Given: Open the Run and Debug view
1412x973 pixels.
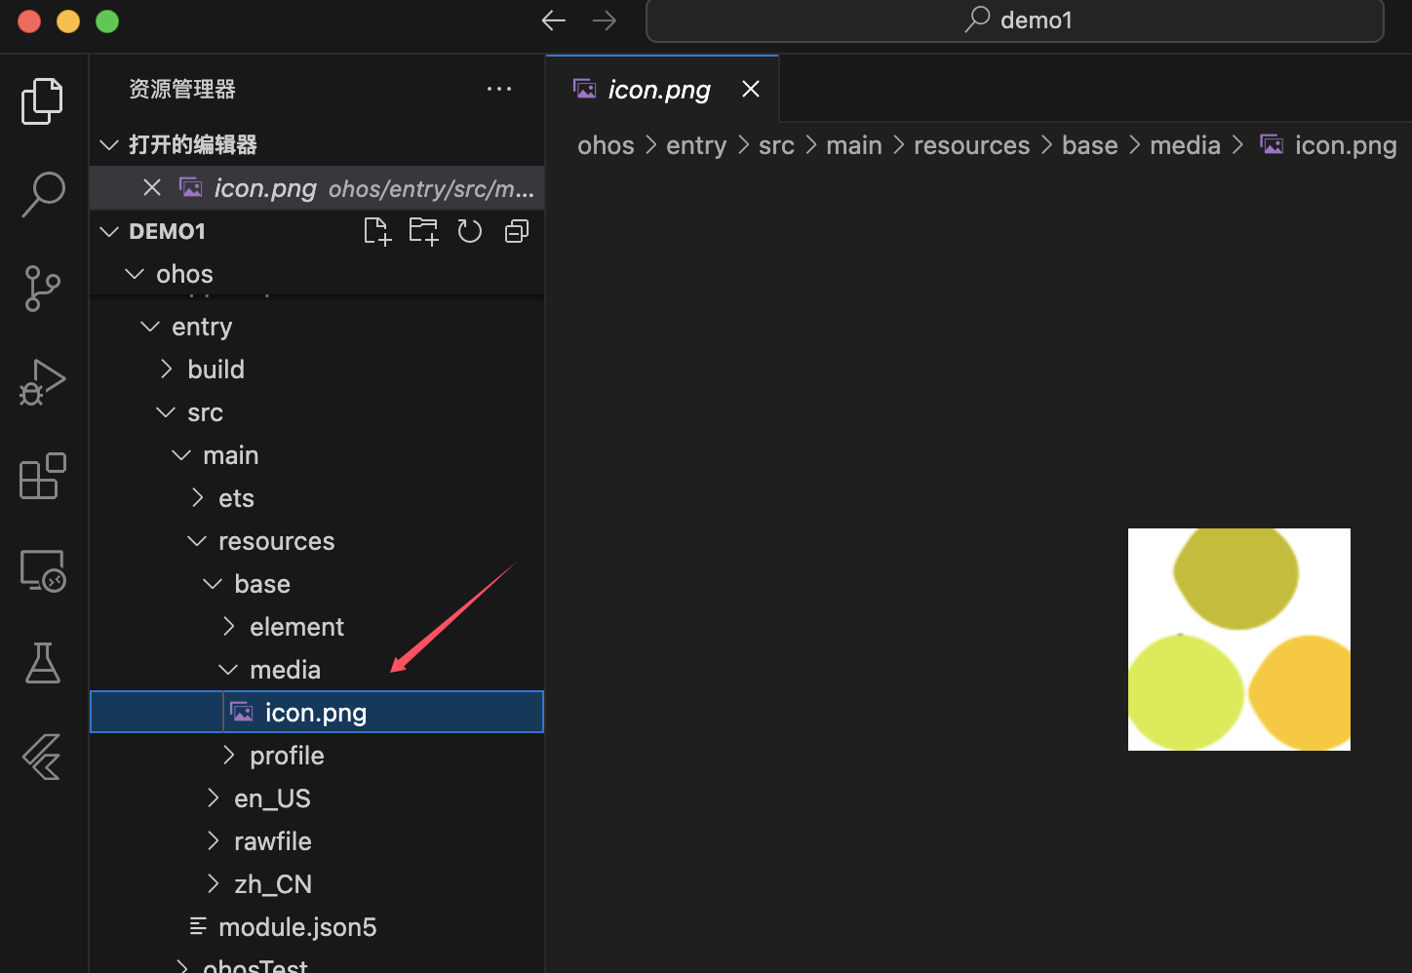Looking at the screenshot, I should [x=43, y=382].
